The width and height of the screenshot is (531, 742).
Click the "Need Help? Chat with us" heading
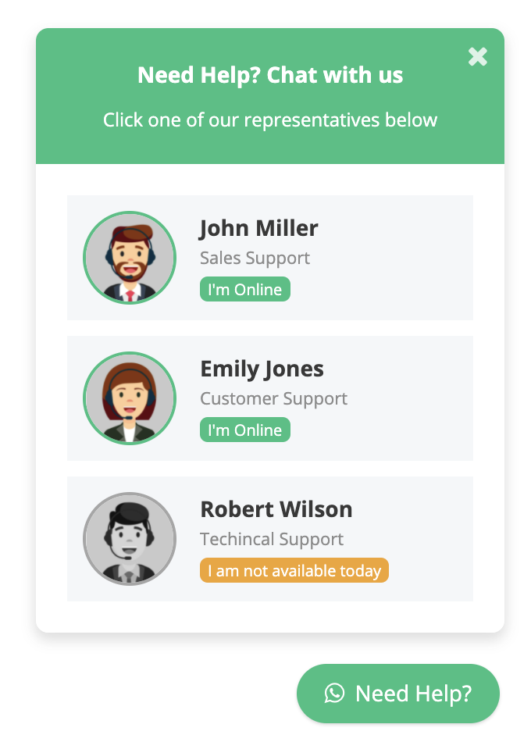(x=270, y=75)
